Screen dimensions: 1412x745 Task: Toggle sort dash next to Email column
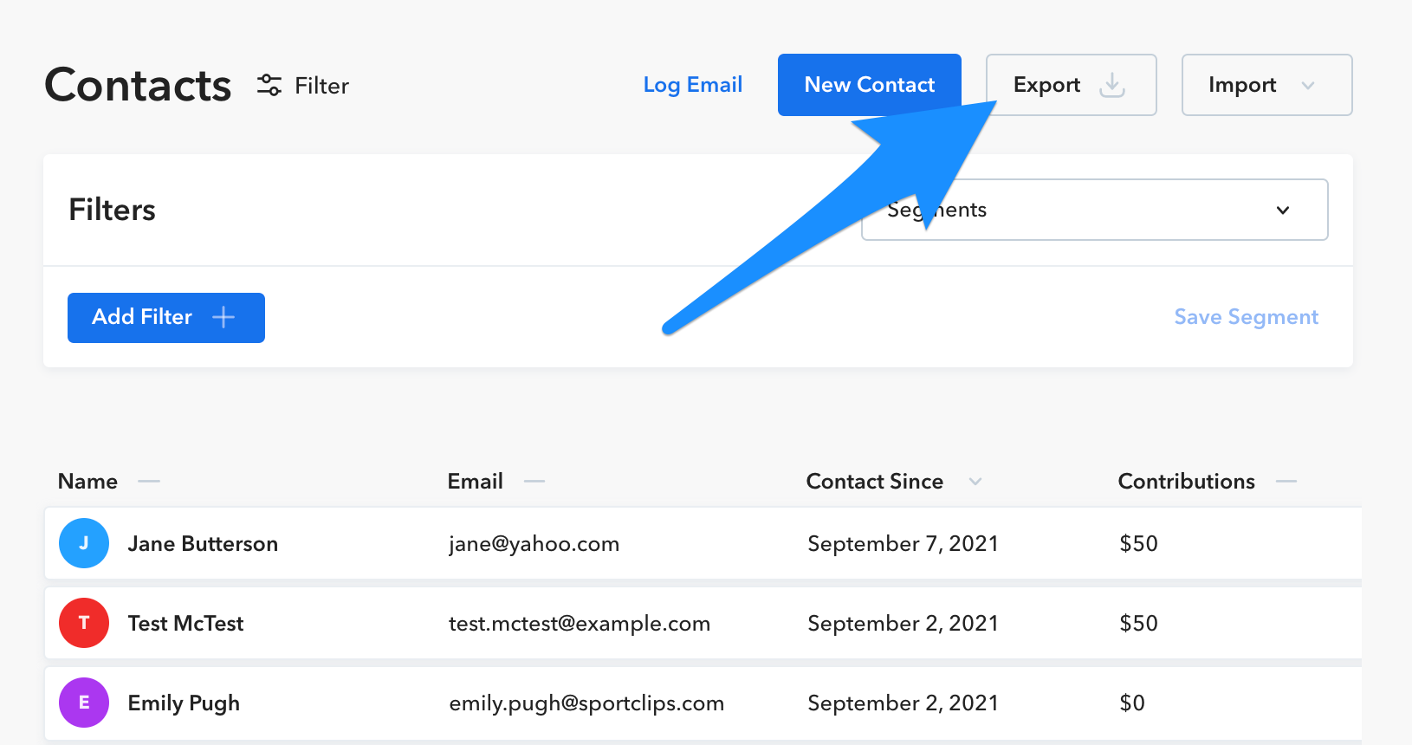(x=534, y=481)
